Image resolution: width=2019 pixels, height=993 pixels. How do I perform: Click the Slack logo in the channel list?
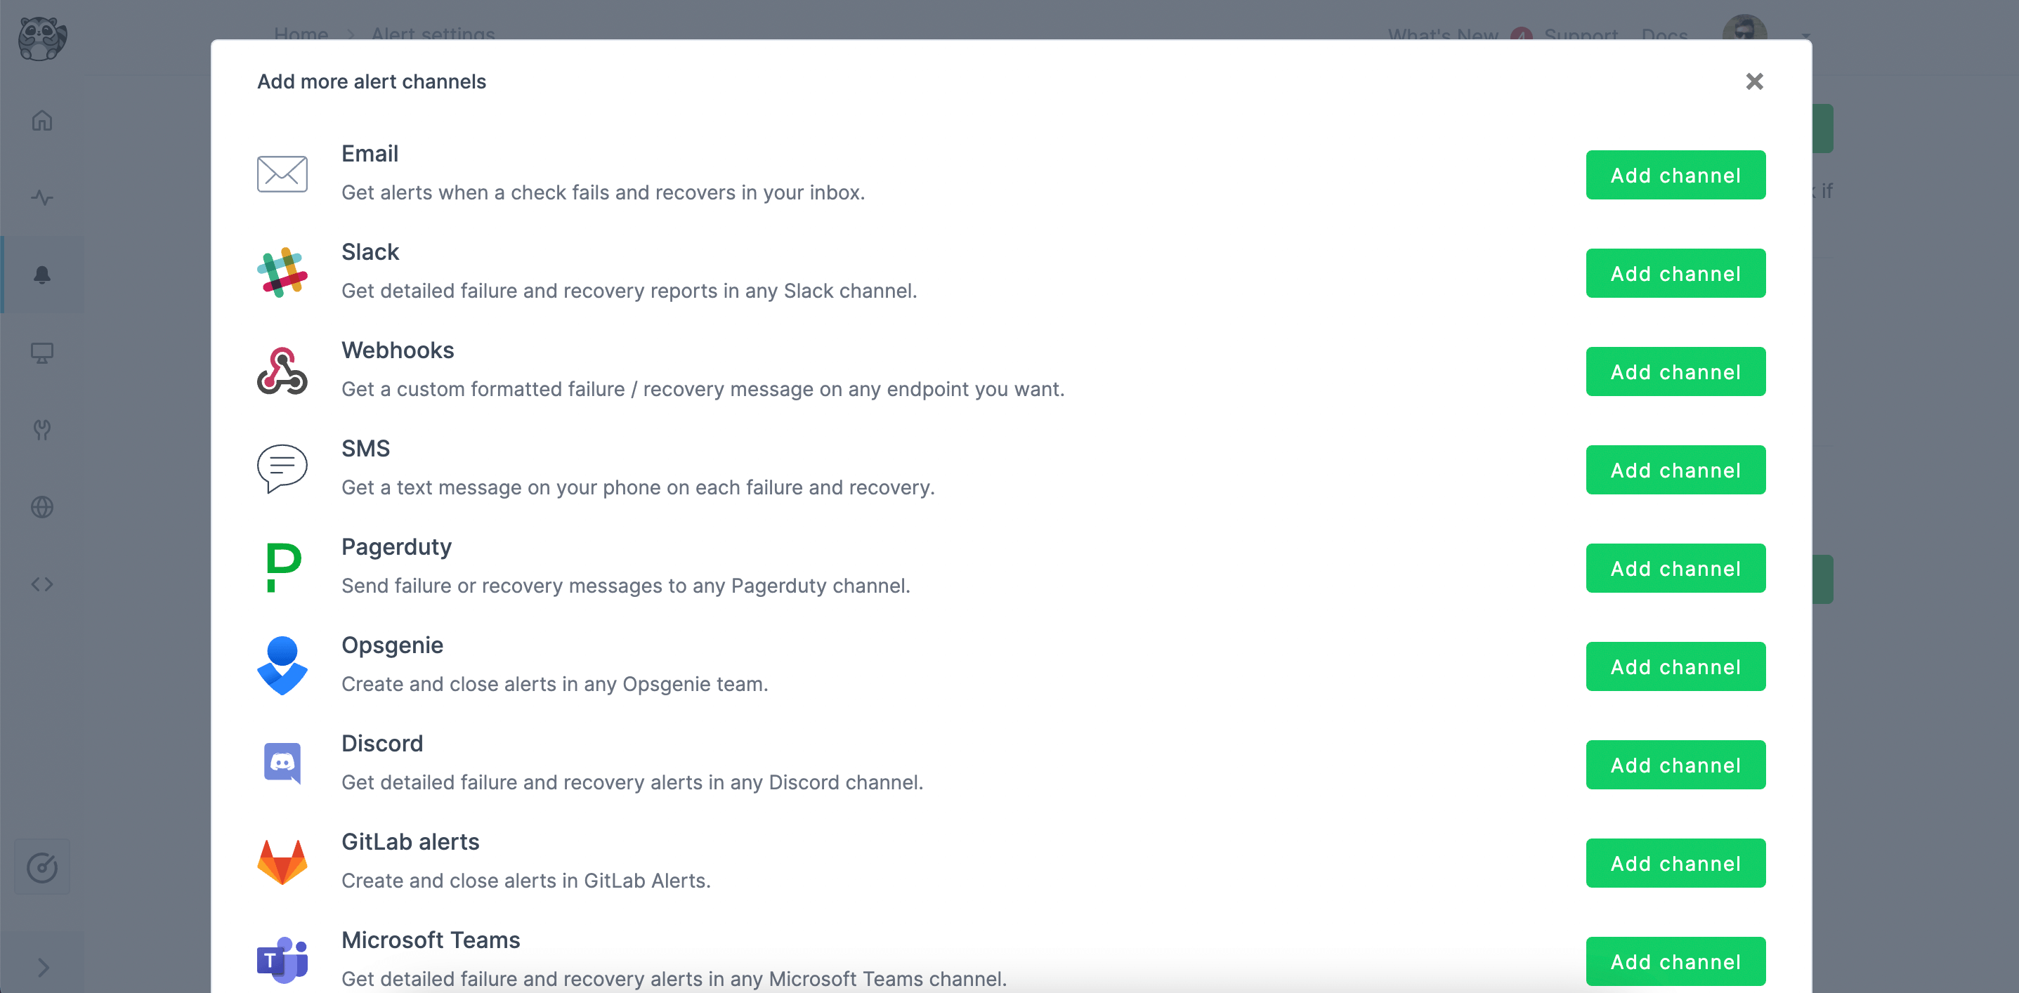[282, 271]
